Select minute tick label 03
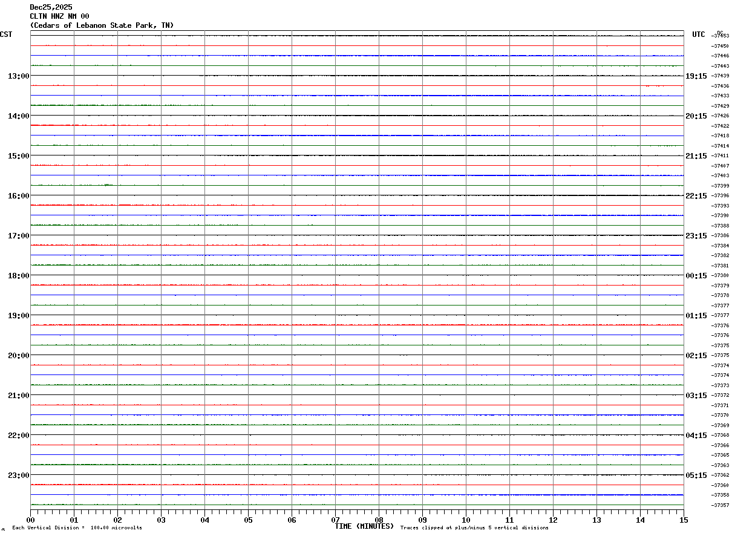732x536 pixels. point(161,520)
